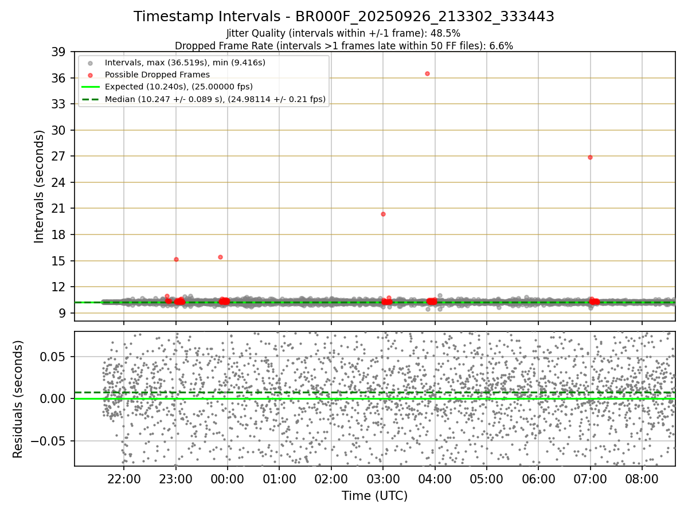This screenshot has width=688, height=516.
Task: Click the x-axis tick label '02:00'
Action: [331, 479]
